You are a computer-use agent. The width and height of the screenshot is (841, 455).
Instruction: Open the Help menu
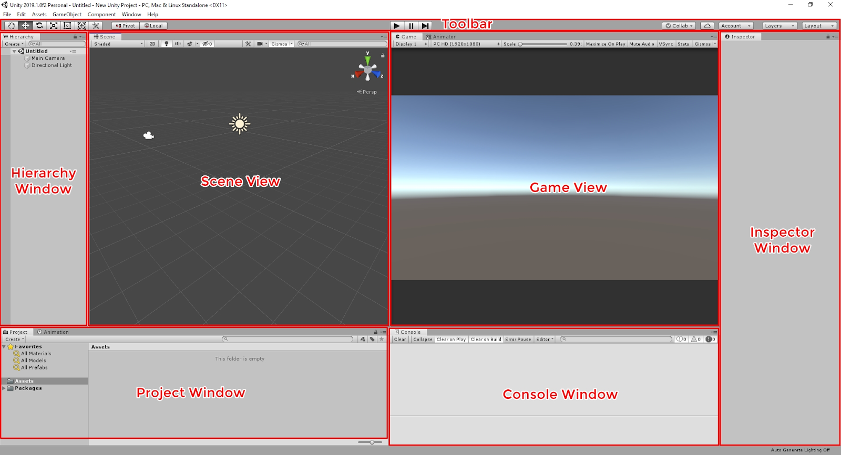[152, 15]
